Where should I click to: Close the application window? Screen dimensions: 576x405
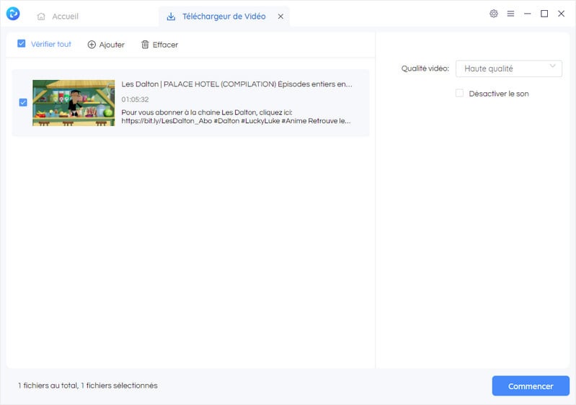click(x=562, y=14)
